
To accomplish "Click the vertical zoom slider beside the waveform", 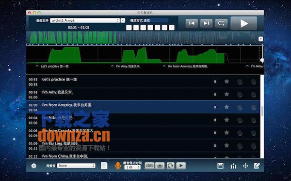I will click(262, 60).
